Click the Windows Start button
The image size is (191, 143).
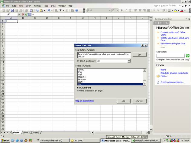(x=5, y=141)
